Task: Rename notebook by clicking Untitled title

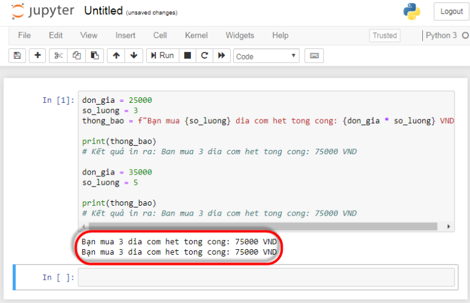Action: click(103, 11)
